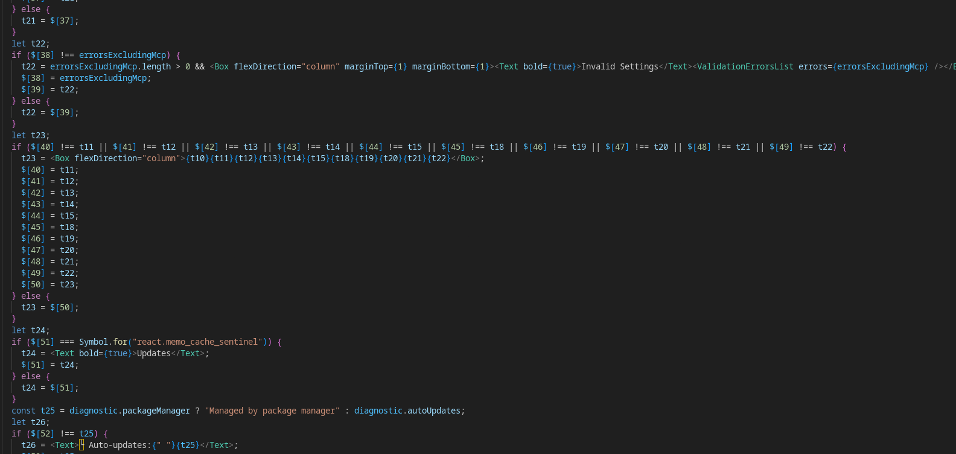Click "Managed by package manager" string literal
This screenshot has width=956, height=454.
[x=272, y=411]
